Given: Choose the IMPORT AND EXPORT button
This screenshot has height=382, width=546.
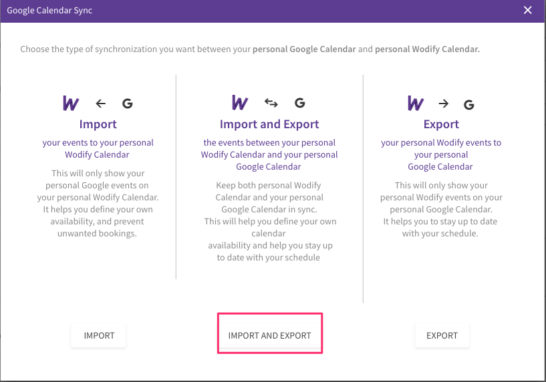Looking at the screenshot, I should pyautogui.click(x=269, y=335).
